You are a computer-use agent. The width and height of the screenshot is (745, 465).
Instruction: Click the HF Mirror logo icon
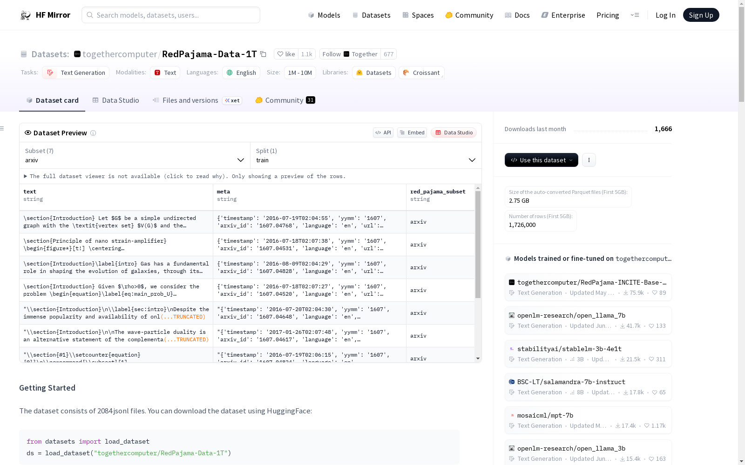pos(26,15)
